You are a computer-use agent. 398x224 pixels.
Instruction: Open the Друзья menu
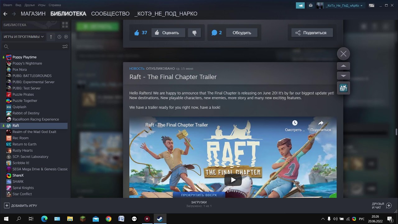(x=30, y=5)
